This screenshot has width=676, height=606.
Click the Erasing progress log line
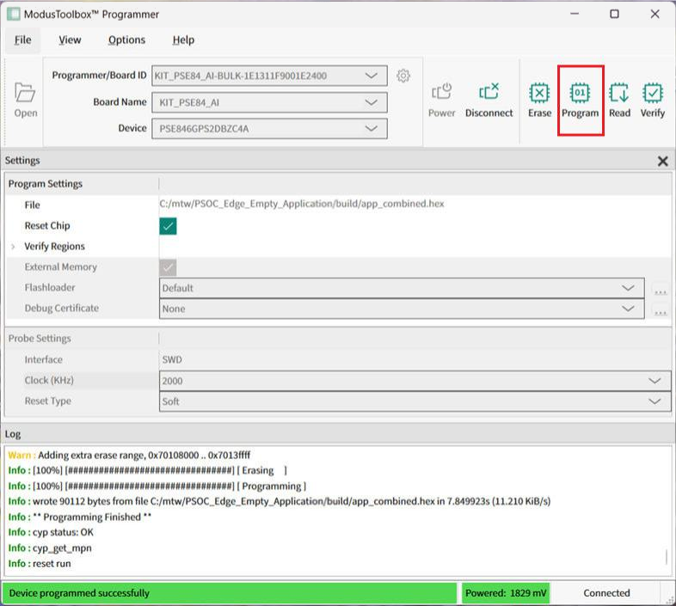coord(147,471)
